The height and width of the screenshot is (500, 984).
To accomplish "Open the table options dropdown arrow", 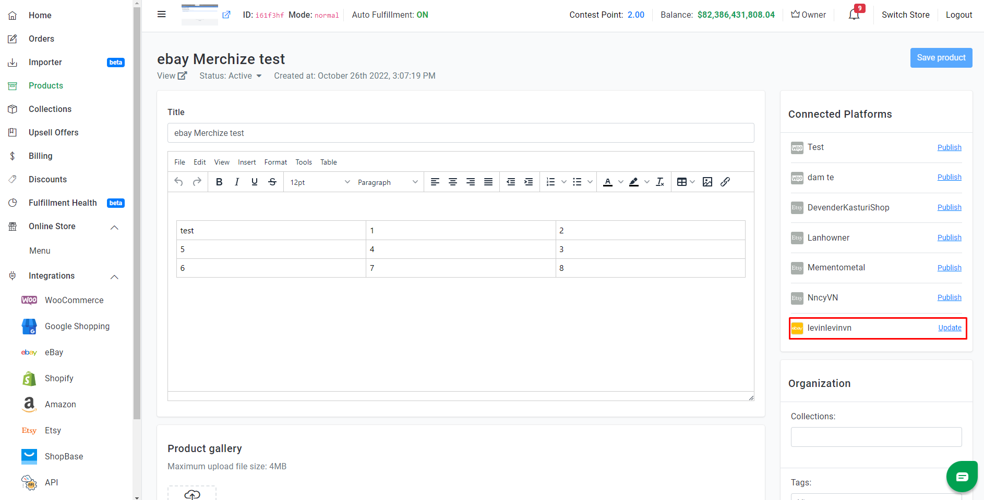I will pyautogui.click(x=693, y=182).
